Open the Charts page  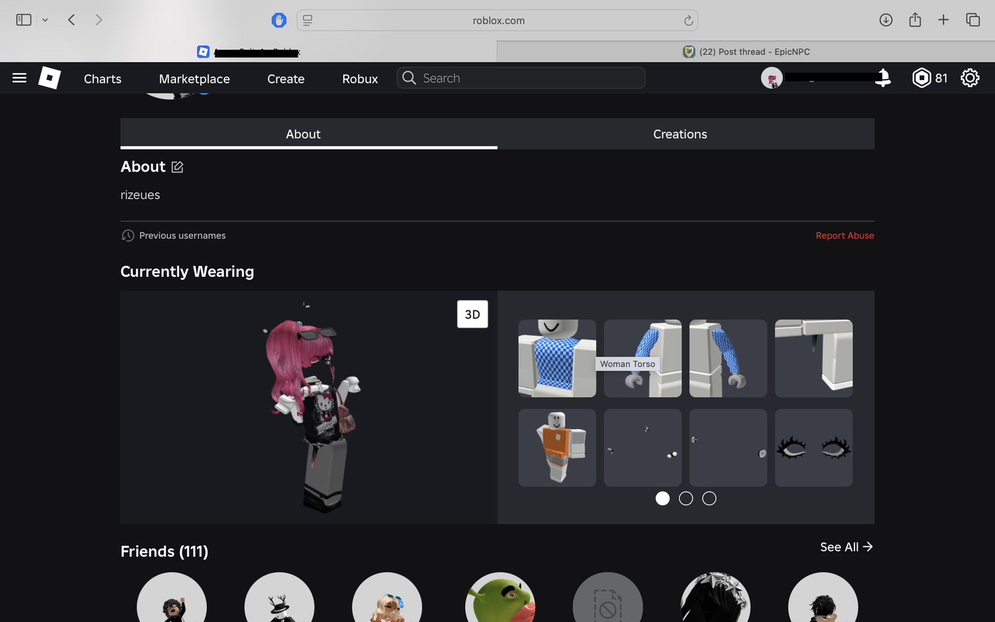pyautogui.click(x=103, y=78)
